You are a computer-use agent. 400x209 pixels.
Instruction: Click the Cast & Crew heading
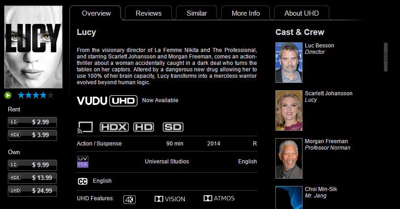(x=300, y=32)
